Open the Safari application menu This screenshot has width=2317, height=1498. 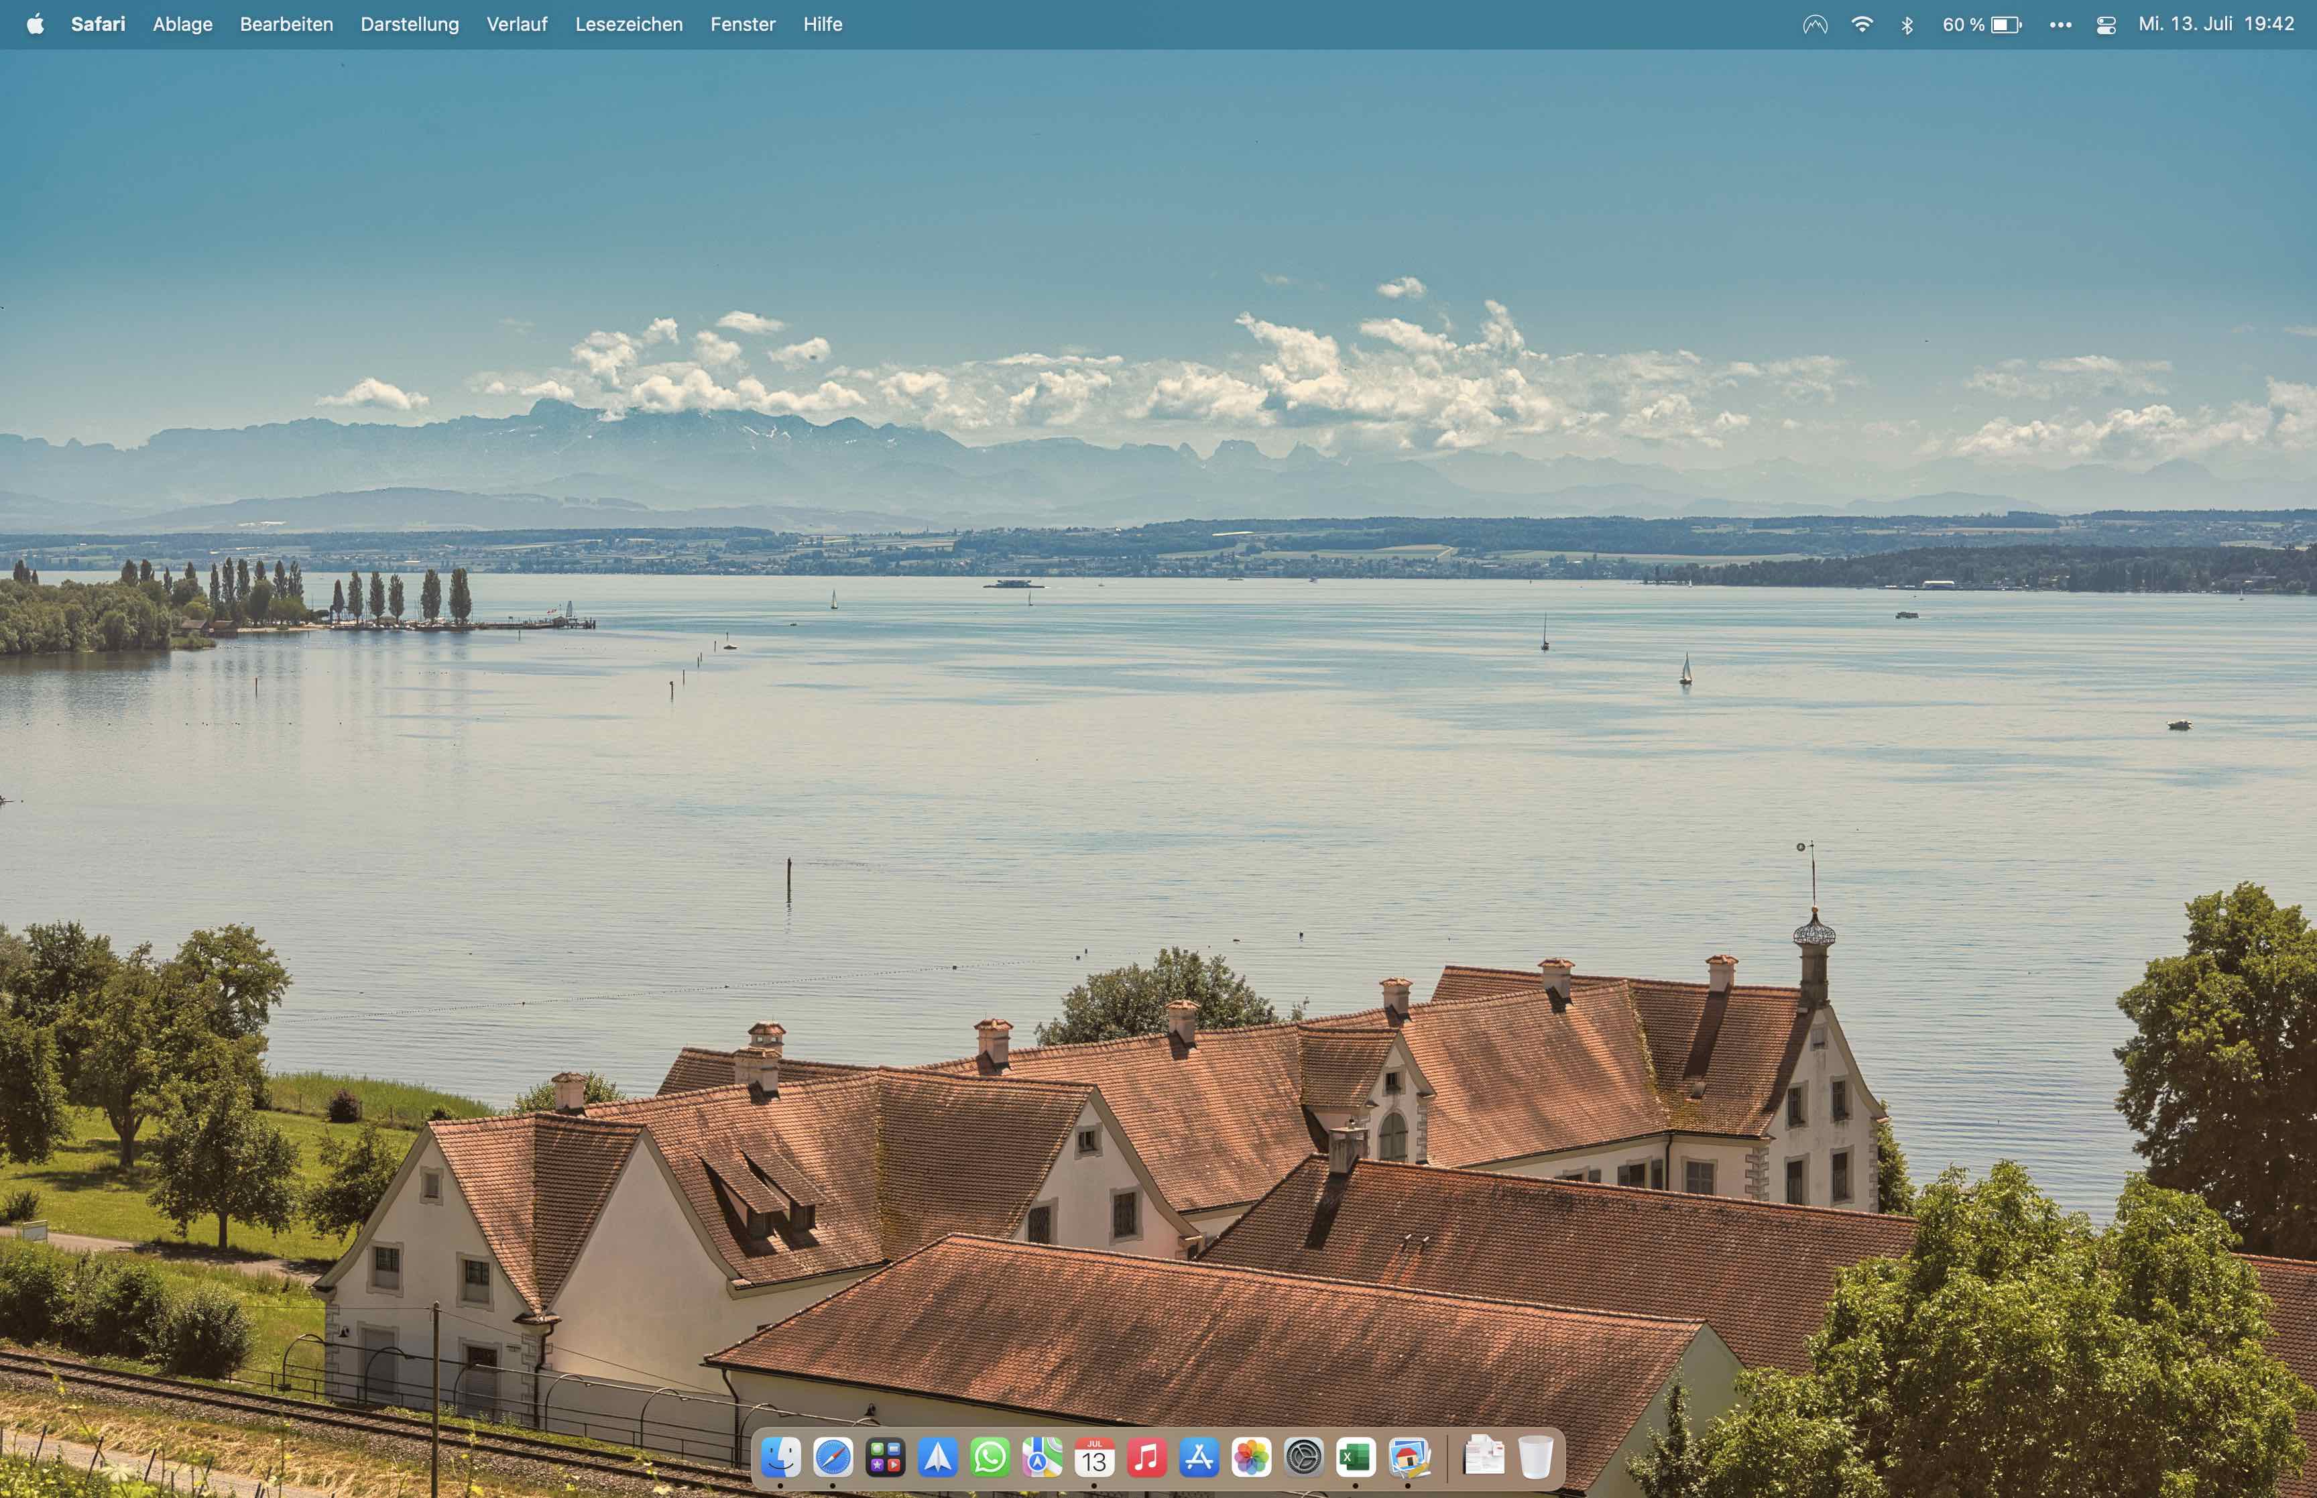pyautogui.click(x=98, y=24)
